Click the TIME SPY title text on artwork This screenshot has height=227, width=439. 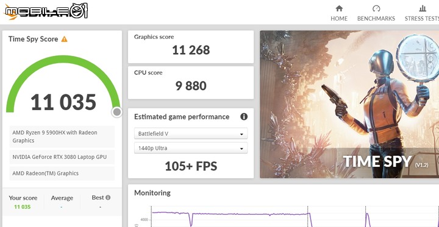click(377, 162)
